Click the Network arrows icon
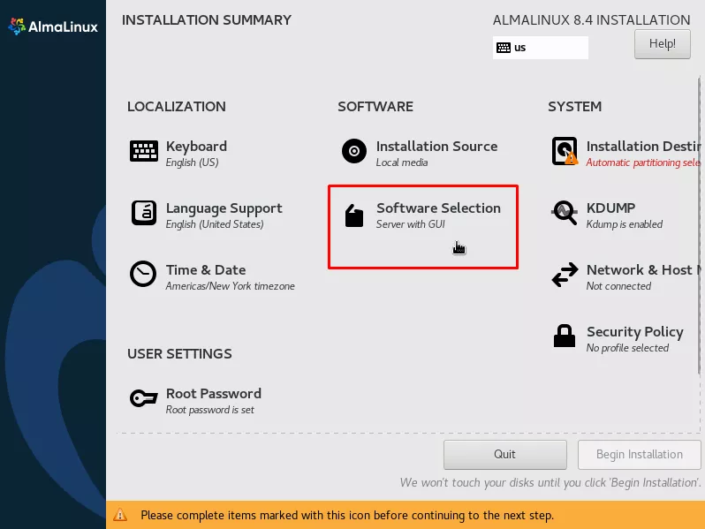 click(565, 275)
